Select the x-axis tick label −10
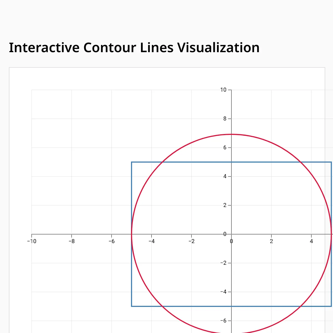 pos(32,241)
